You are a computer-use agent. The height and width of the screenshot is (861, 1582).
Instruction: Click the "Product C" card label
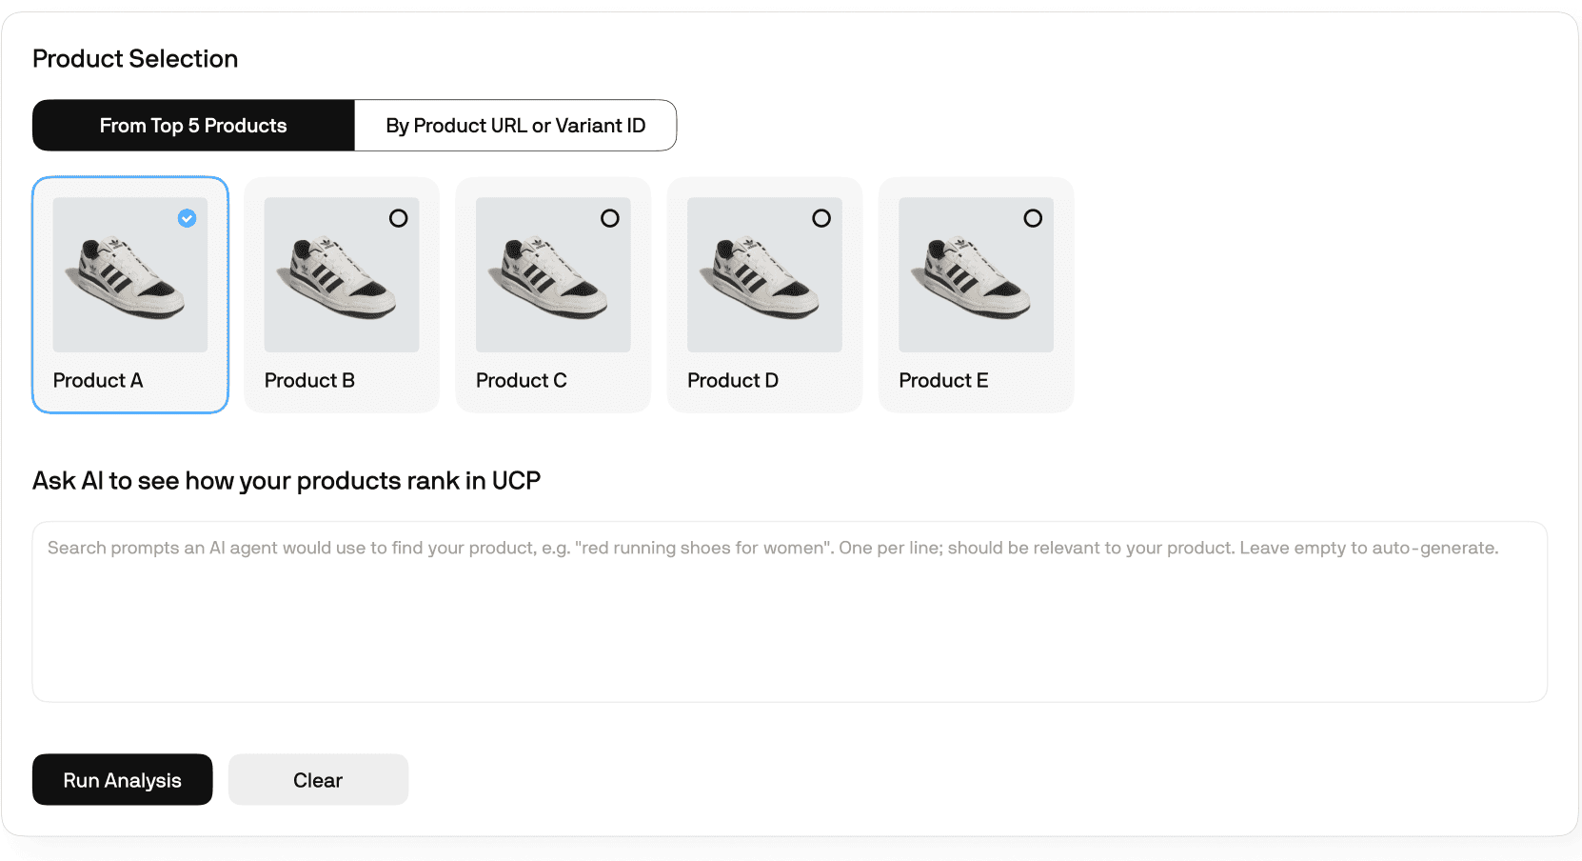[x=522, y=380]
